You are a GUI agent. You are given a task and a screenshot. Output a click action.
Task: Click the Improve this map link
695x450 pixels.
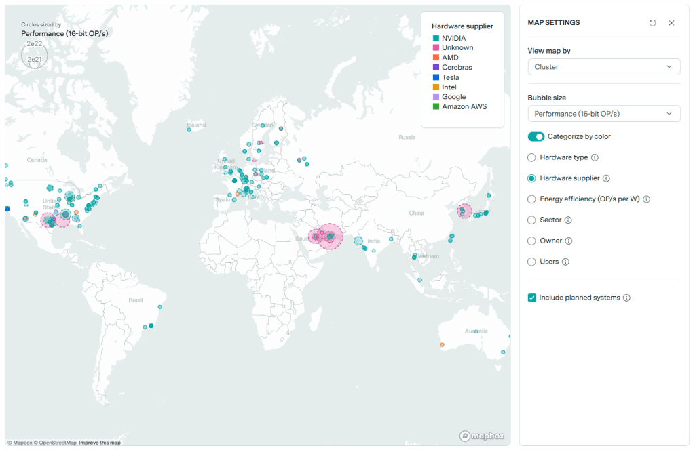pos(100,443)
